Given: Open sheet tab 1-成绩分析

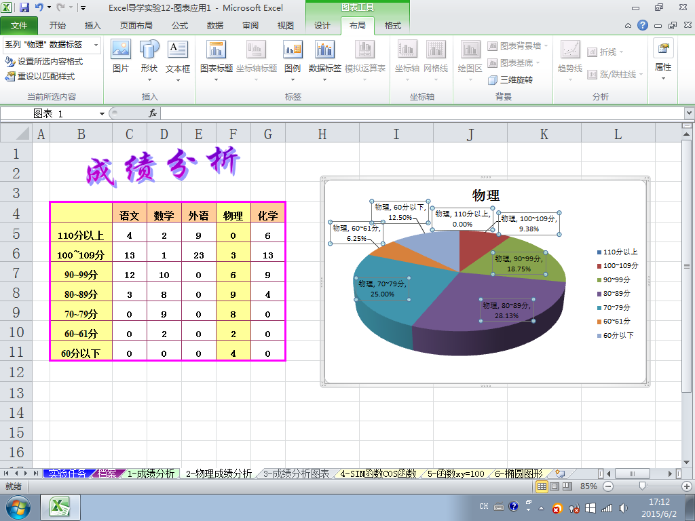Looking at the screenshot, I should coord(151,474).
